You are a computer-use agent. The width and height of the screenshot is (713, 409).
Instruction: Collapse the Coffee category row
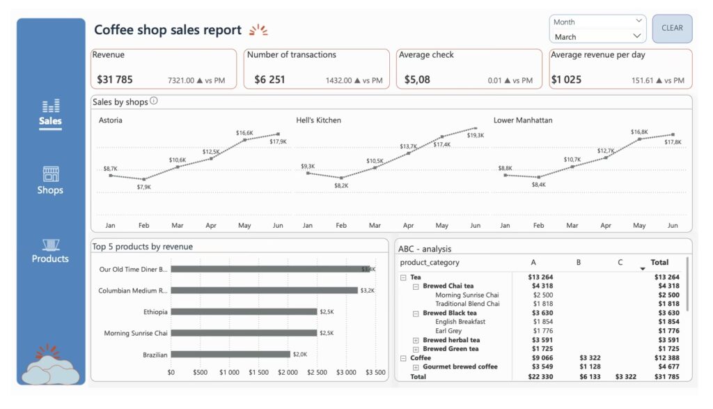coord(403,359)
